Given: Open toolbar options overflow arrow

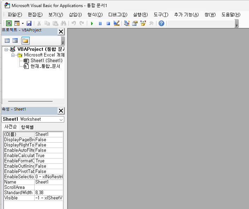Looking at the screenshot, I should click(237, 24).
